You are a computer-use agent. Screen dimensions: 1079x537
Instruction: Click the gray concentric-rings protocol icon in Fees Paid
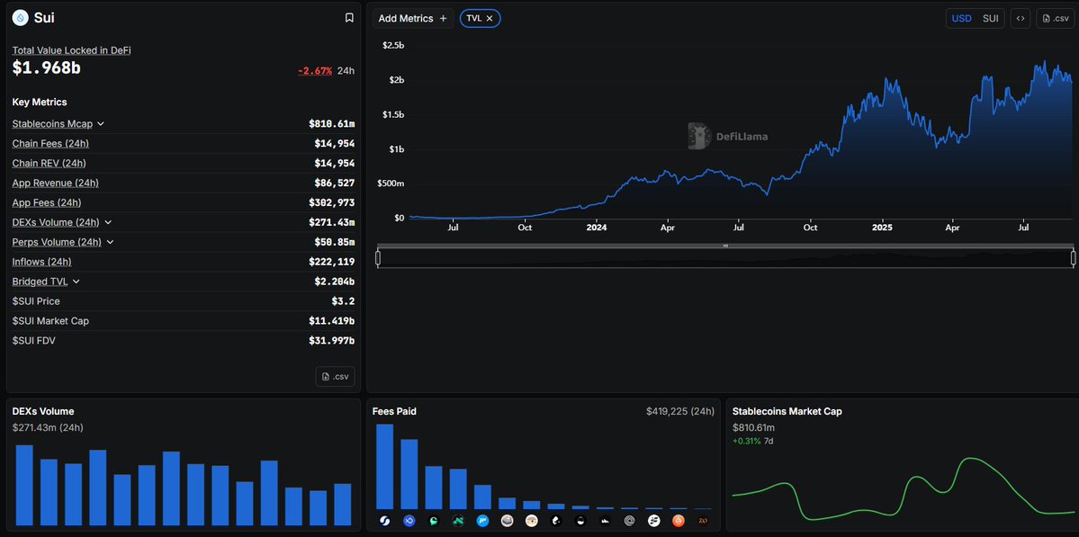click(630, 521)
